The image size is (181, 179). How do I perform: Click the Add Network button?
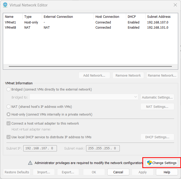click(94, 75)
